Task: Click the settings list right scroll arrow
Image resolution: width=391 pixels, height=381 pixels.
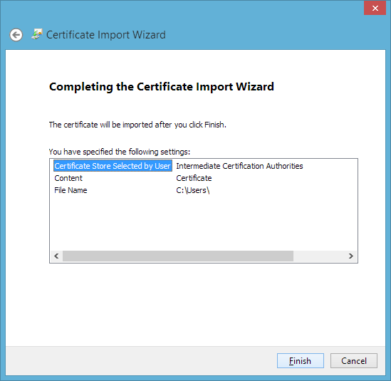Action: tap(351, 256)
